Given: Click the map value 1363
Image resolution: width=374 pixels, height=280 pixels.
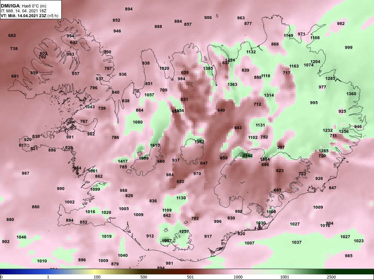Looking at the screenshot, I should [232, 84].
